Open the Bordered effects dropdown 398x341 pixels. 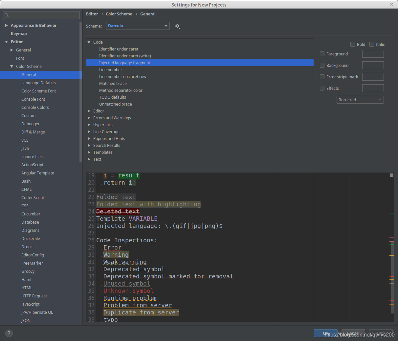(360, 100)
